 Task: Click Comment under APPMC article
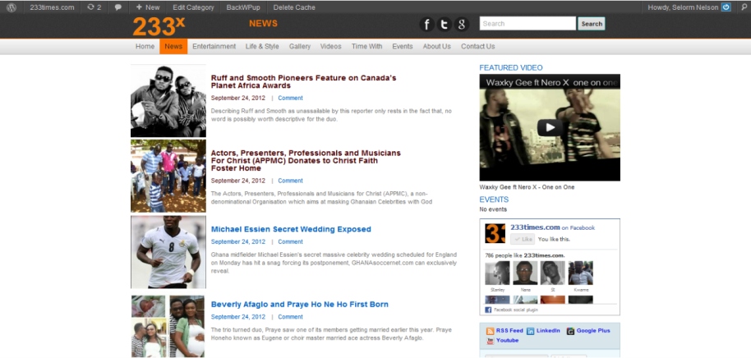290,181
